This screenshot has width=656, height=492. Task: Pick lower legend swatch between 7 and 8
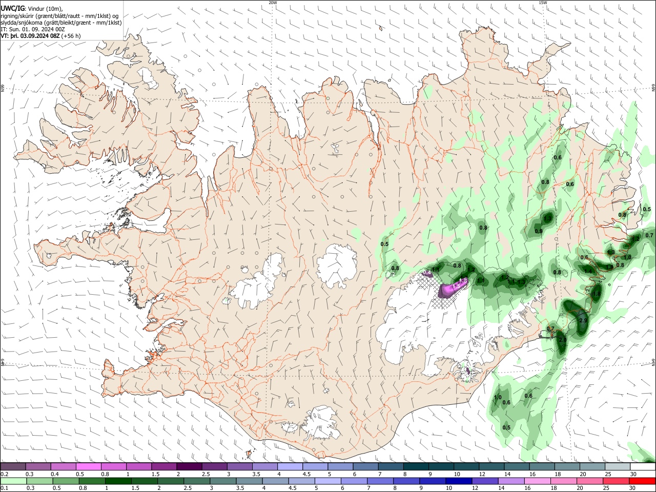(x=380, y=481)
